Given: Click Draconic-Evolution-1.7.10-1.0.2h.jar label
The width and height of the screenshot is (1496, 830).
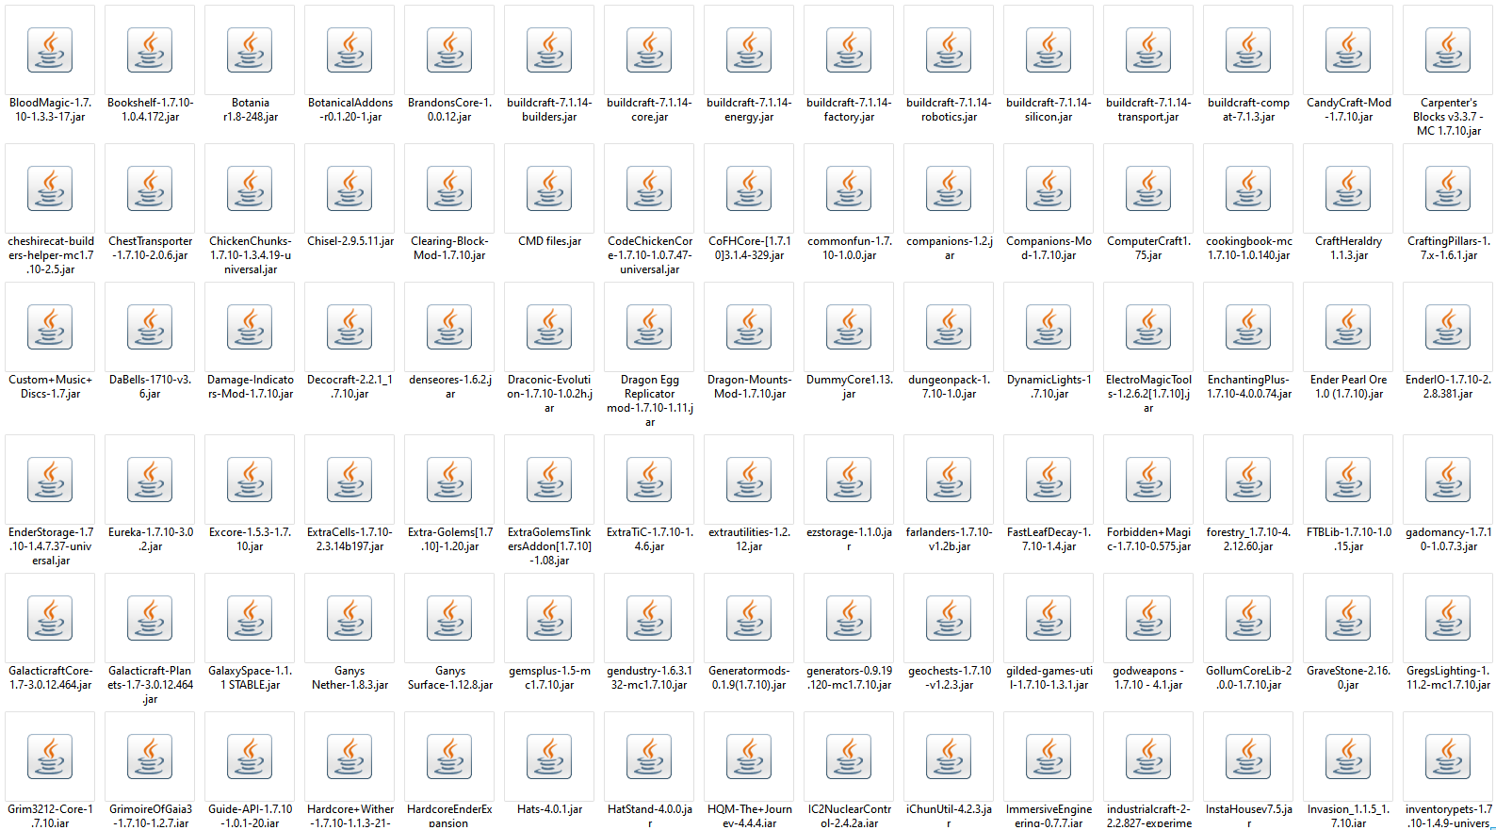Looking at the screenshot, I should click(x=549, y=394).
